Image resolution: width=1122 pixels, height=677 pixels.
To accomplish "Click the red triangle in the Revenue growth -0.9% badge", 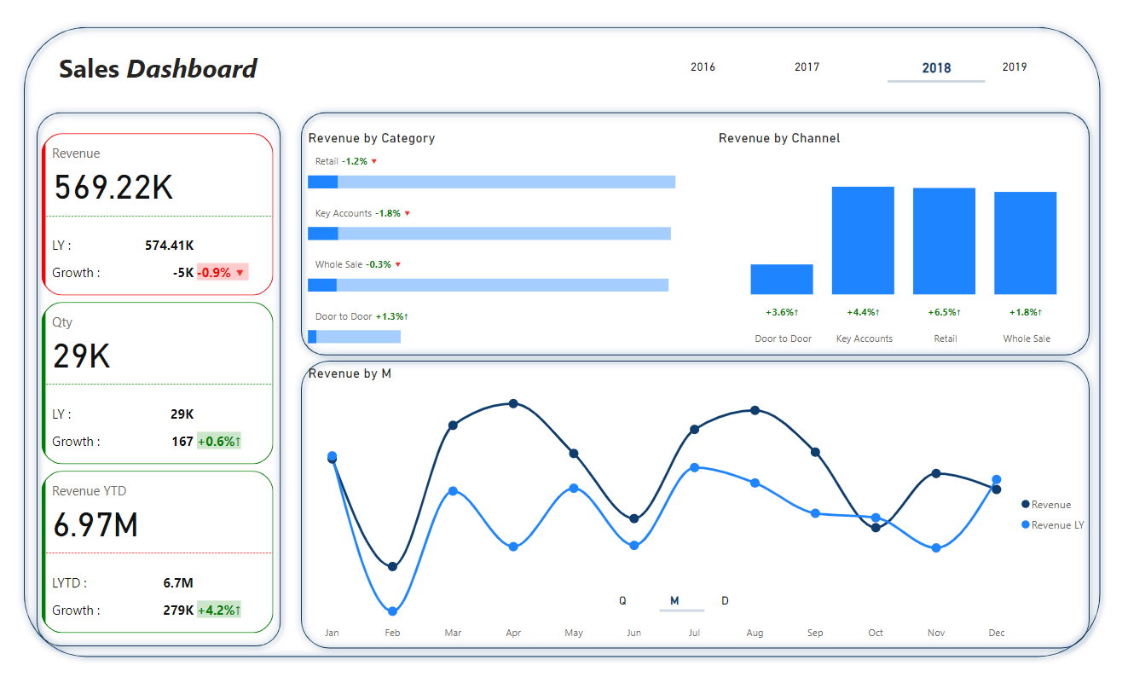I will pyautogui.click(x=240, y=273).
